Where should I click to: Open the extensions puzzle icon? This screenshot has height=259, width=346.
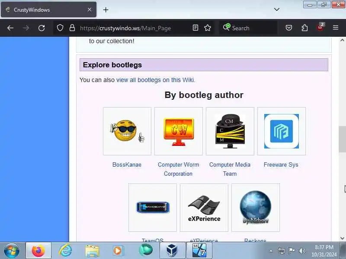(304, 28)
